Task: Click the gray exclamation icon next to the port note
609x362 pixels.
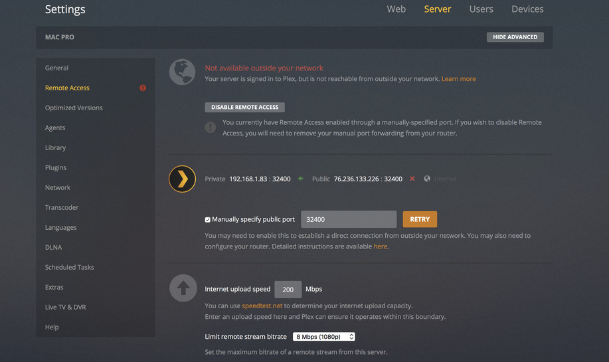Action: pyautogui.click(x=211, y=127)
